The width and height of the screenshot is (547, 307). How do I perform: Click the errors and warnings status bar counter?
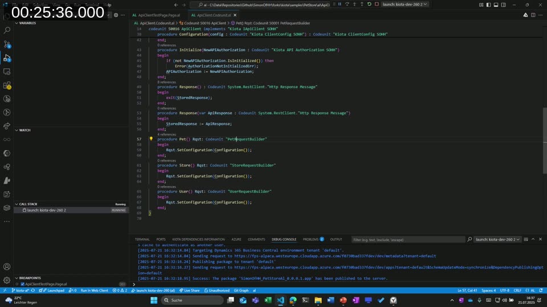120,291
